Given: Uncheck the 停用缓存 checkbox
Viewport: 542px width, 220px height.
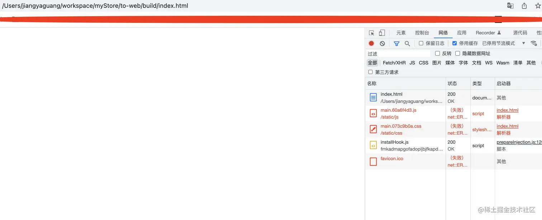Looking at the screenshot, I should (x=455, y=43).
